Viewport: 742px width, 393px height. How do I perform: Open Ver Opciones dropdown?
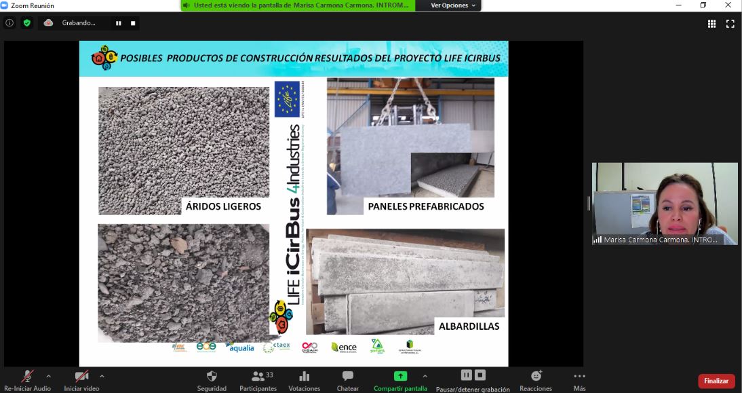(x=453, y=5)
